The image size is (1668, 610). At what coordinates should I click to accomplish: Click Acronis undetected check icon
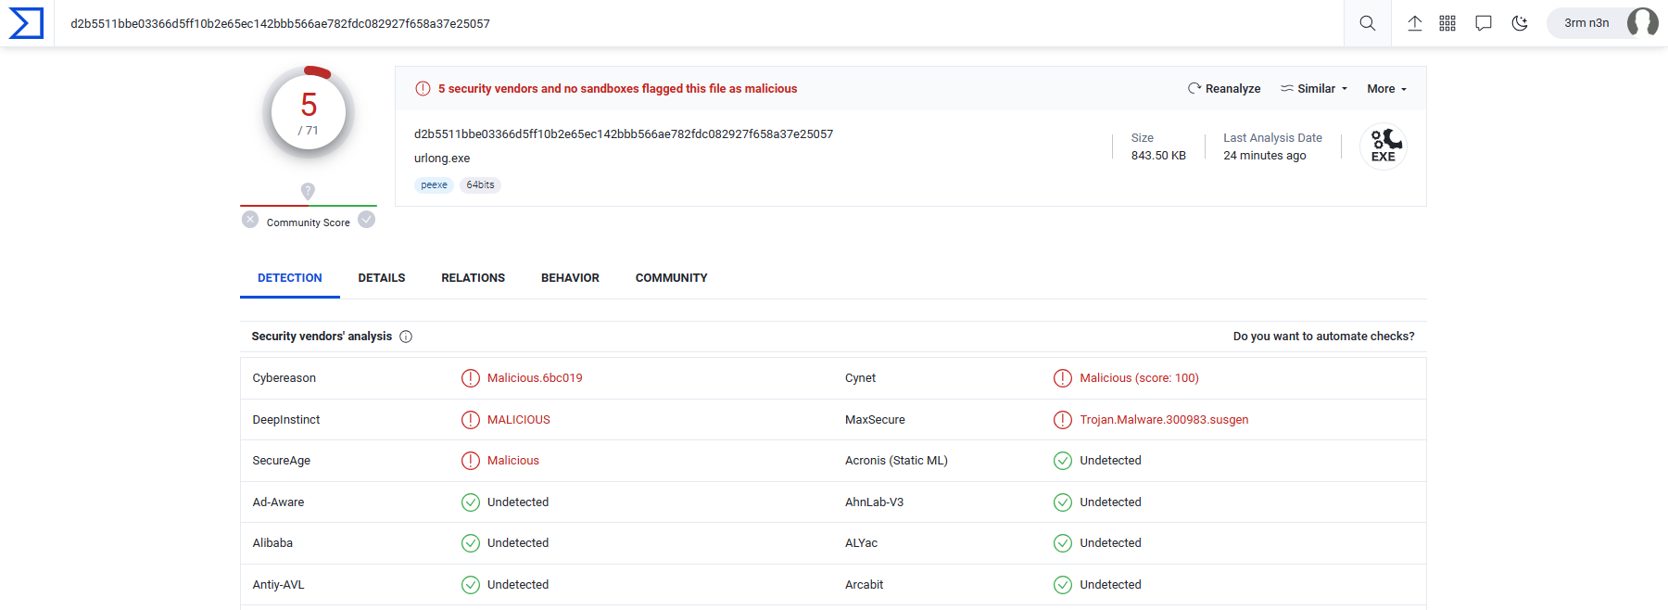[x=1063, y=461]
